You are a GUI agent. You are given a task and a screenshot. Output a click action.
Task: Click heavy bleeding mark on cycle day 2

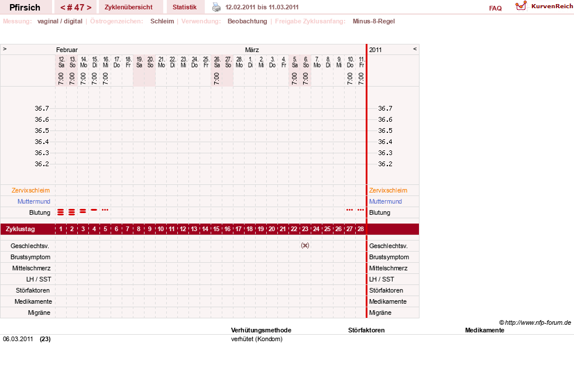pos(72,212)
